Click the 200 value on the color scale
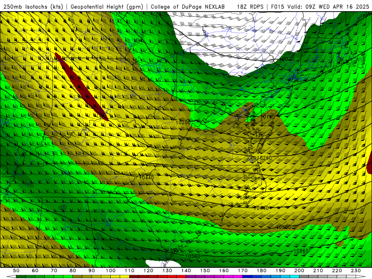 click(x=299, y=271)
